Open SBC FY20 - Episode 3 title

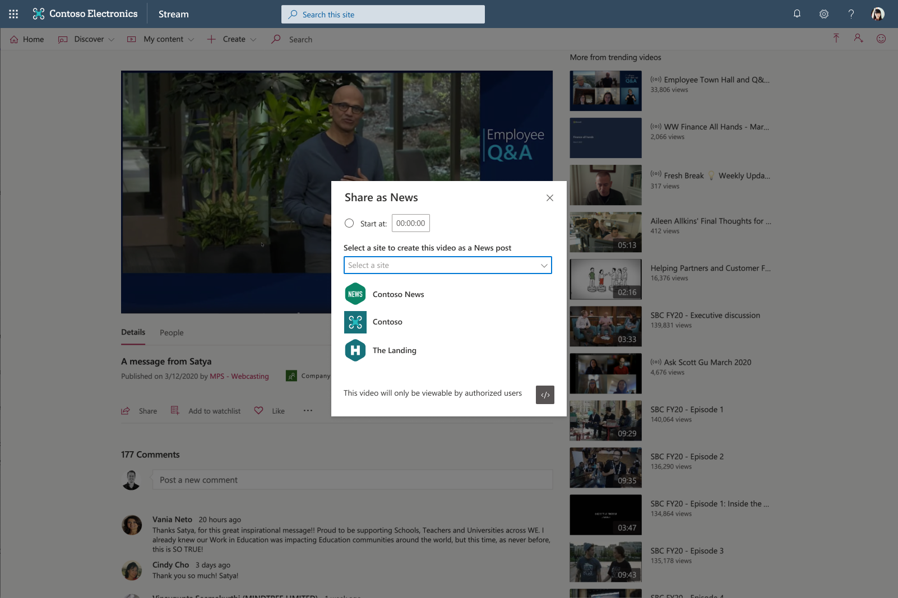tap(687, 551)
